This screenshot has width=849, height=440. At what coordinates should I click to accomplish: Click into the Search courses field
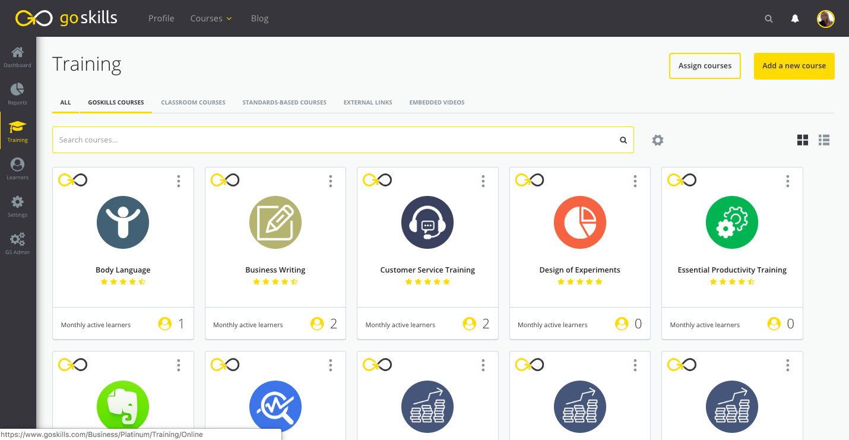click(x=343, y=140)
